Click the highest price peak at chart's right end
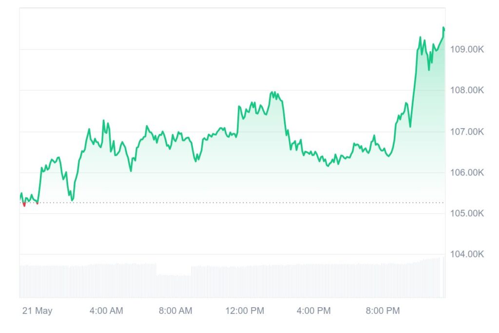 (x=443, y=28)
